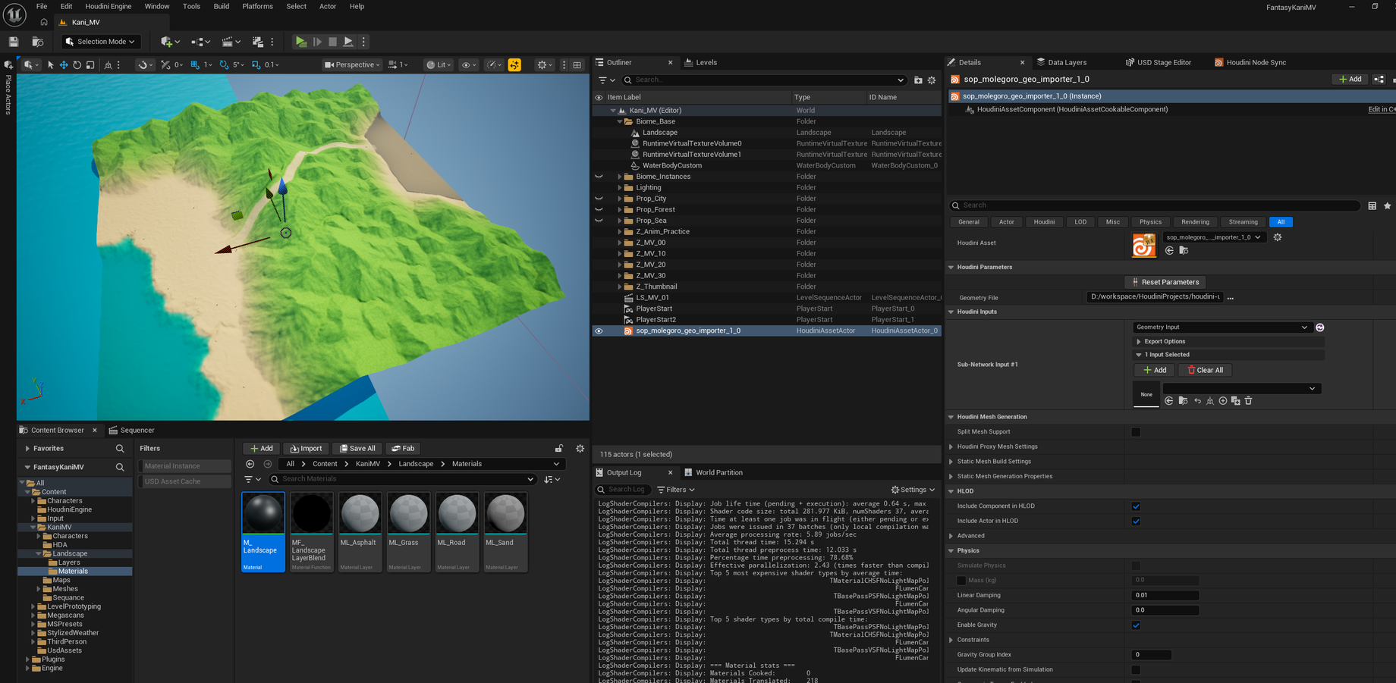Viewport: 1396px width, 683px height.
Task: Delete the geometry input using its trash icon
Action: 1249,401
